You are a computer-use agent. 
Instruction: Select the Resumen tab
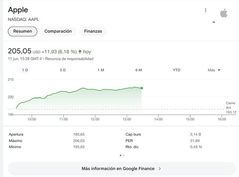[x=22, y=31]
